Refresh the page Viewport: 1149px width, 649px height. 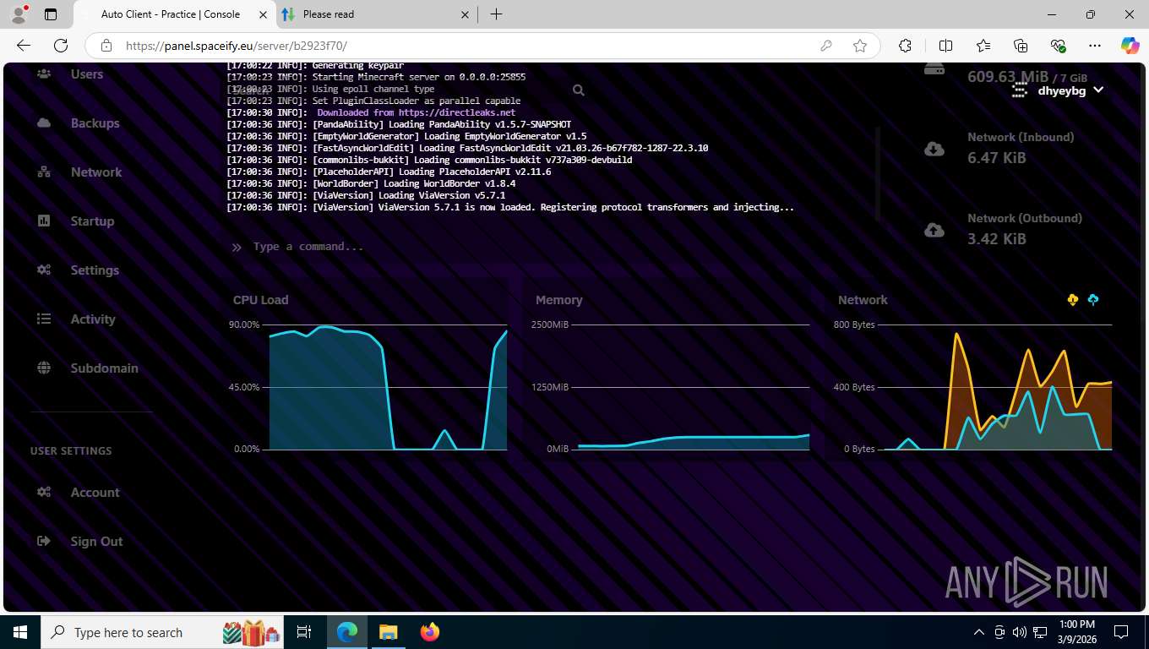point(61,46)
